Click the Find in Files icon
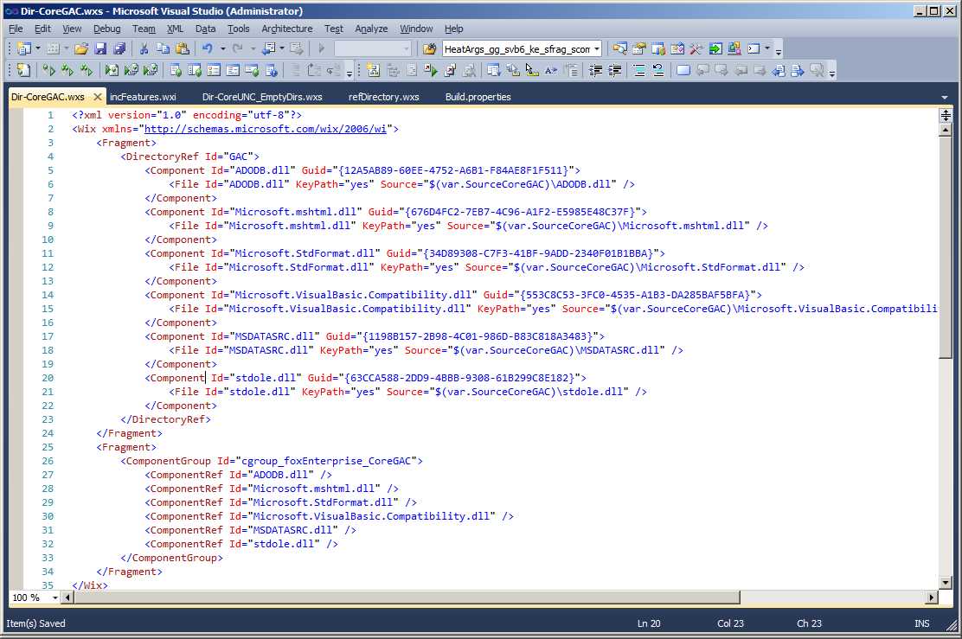This screenshot has height=639, width=962. coord(429,48)
